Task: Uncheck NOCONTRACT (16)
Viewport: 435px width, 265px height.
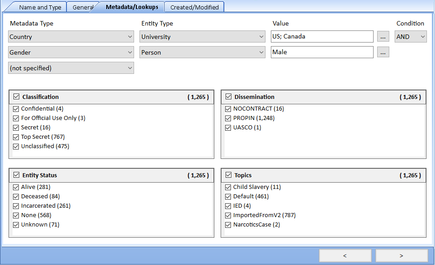Action: 228,109
